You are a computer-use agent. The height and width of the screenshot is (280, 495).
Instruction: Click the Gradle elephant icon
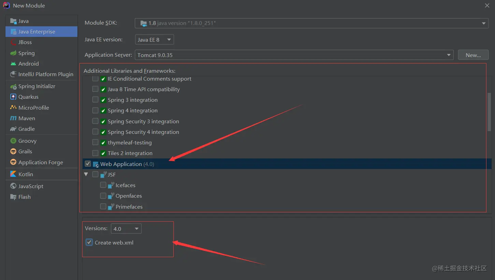13,129
